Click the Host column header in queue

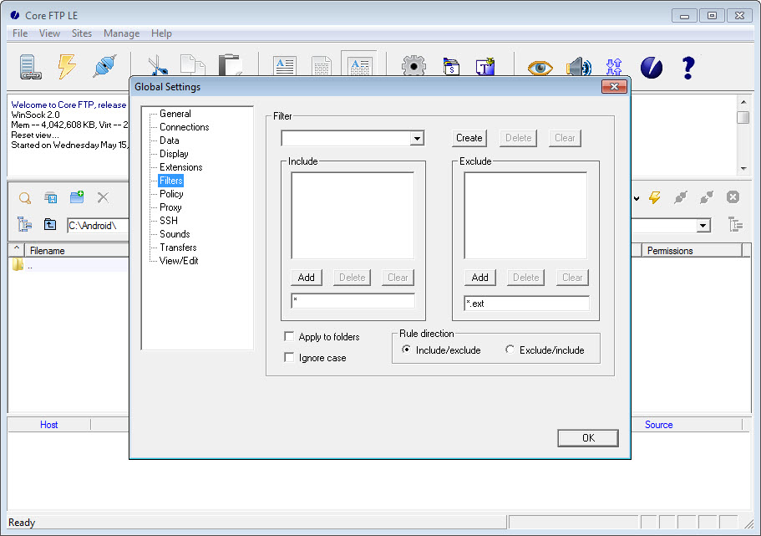(x=49, y=425)
